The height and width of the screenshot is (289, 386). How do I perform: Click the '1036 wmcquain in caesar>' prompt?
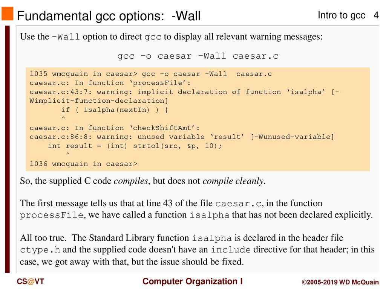tap(83, 164)
